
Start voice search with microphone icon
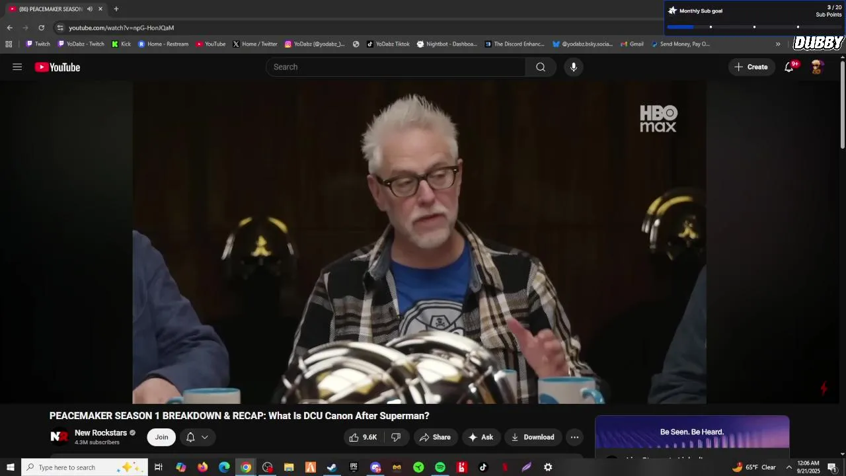coord(574,67)
